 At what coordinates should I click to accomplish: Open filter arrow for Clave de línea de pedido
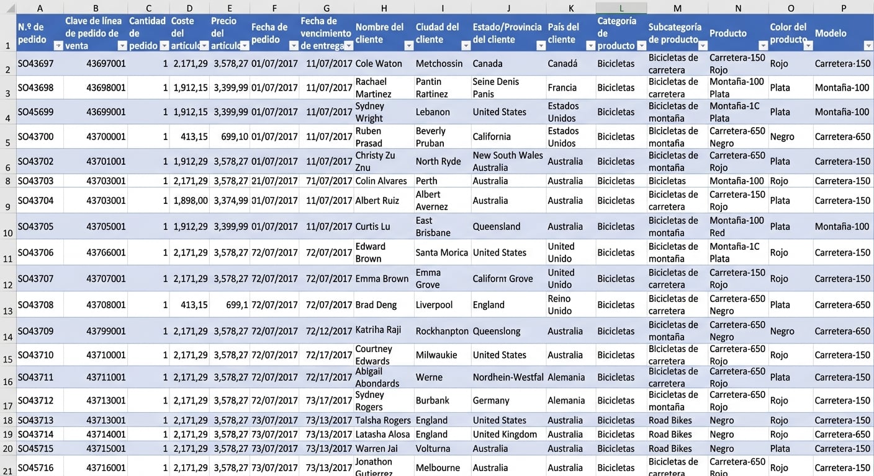click(122, 46)
